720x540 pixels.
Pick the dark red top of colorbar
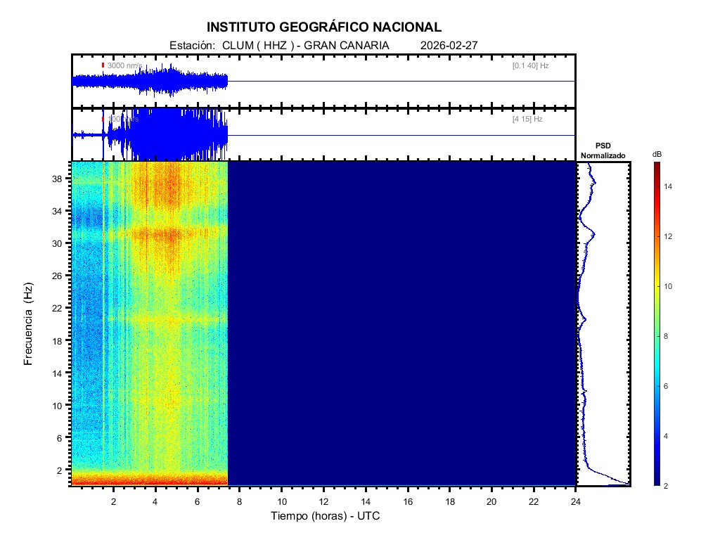(656, 166)
